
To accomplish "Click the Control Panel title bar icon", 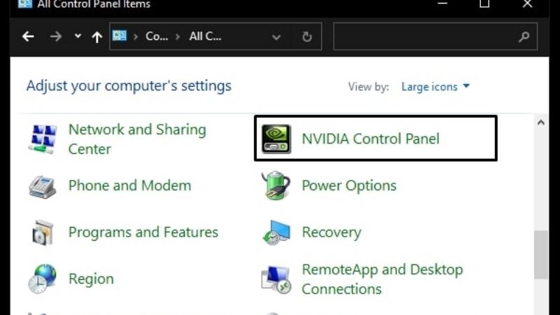I will click(25, 3).
